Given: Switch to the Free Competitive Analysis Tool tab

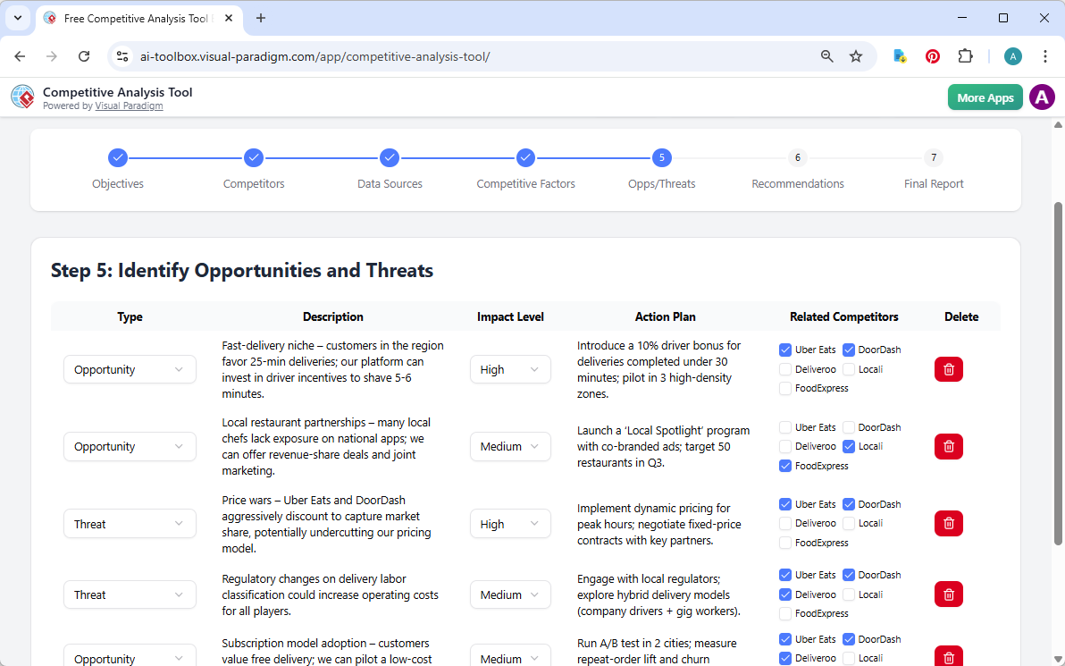Looking at the screenshot, I should (134, 18).
